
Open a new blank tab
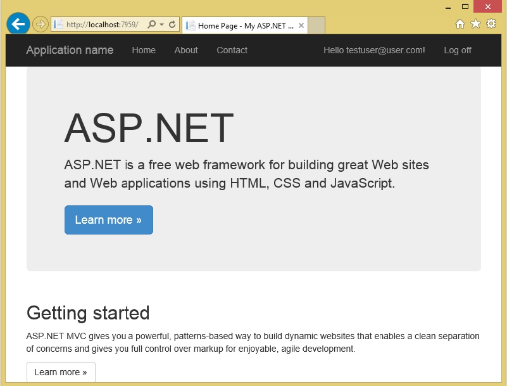coord(316,26)
